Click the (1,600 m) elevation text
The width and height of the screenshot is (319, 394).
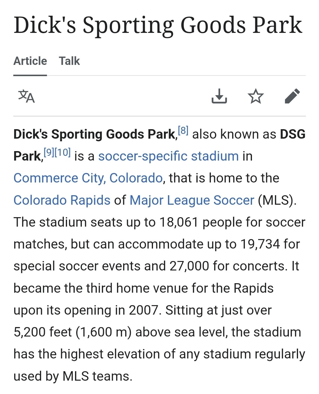pyautogui.click(x=103, y=332)
